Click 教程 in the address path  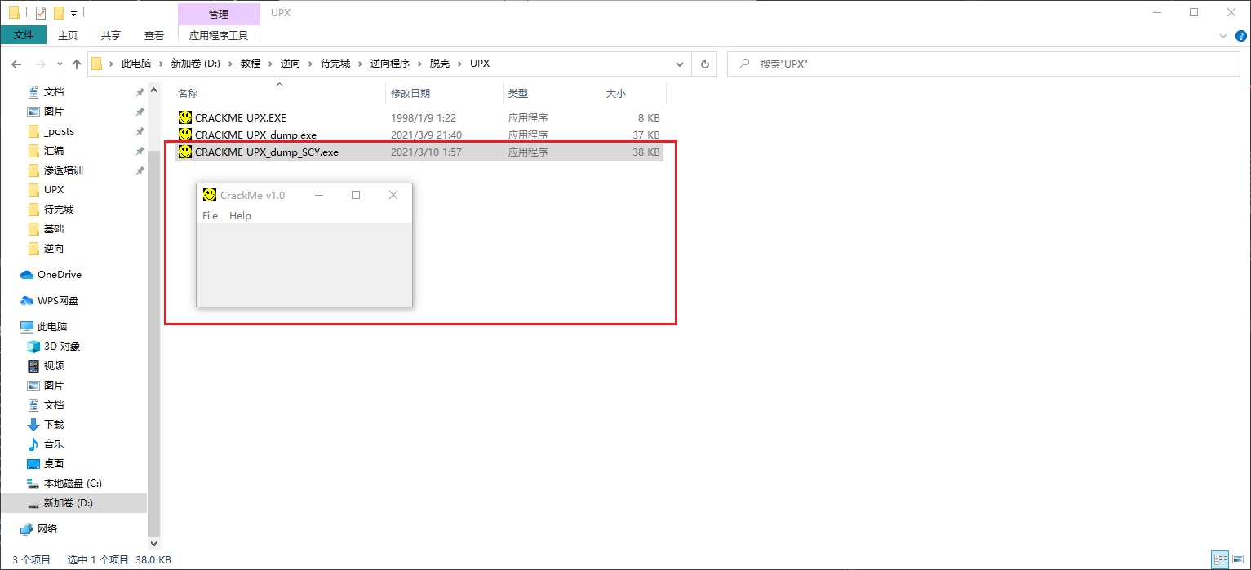pos(250,64)
